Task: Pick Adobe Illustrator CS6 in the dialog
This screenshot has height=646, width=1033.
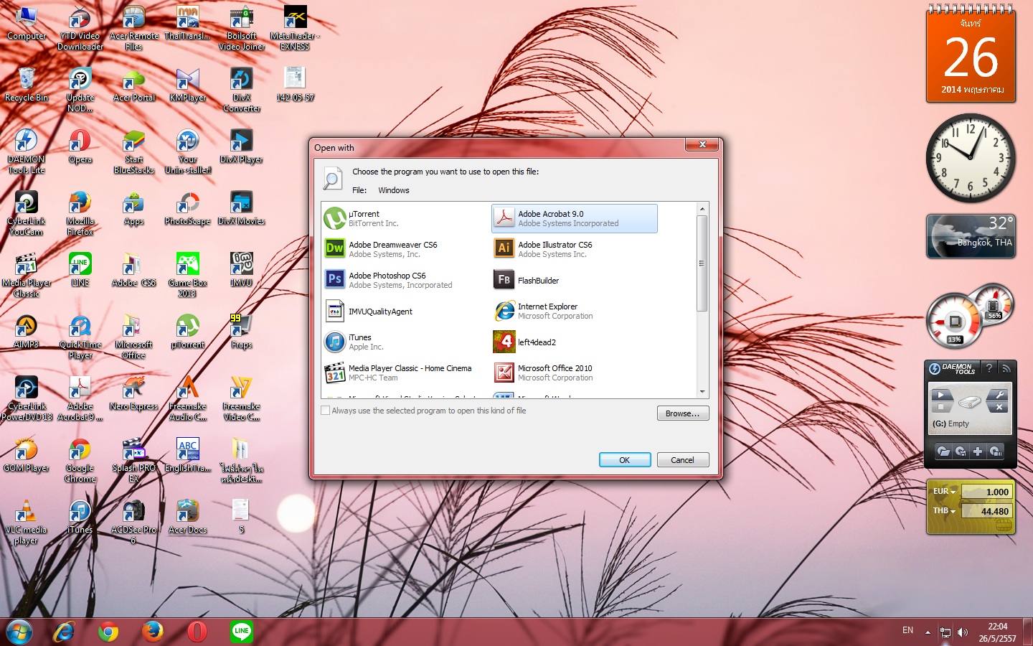Action: click(555, 249)
